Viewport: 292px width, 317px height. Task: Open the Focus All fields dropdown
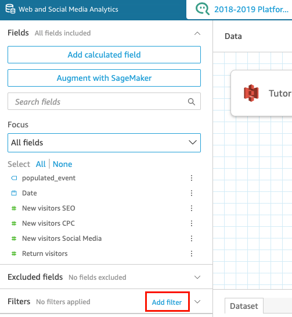coord(104,143)
